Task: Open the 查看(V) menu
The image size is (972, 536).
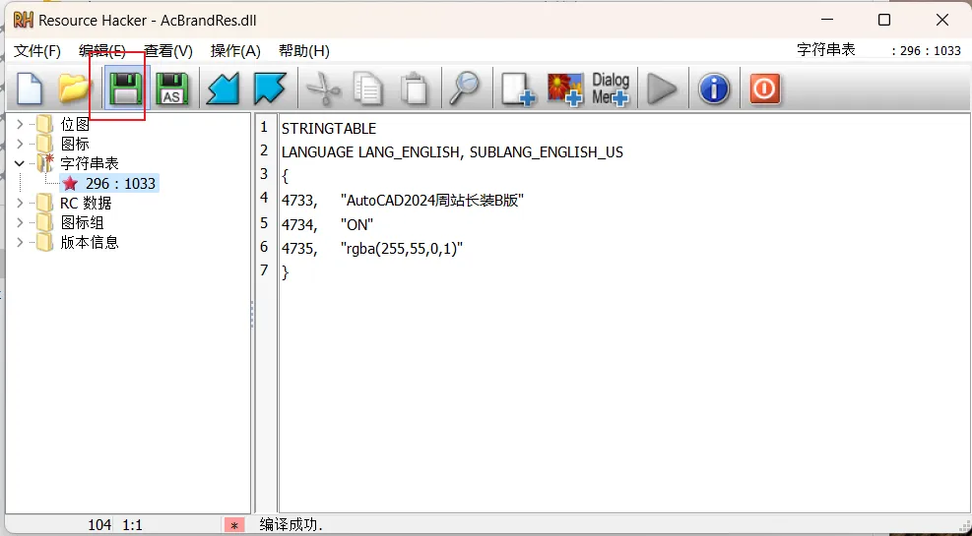Action: pyautogui.click(x=168, y=51)
